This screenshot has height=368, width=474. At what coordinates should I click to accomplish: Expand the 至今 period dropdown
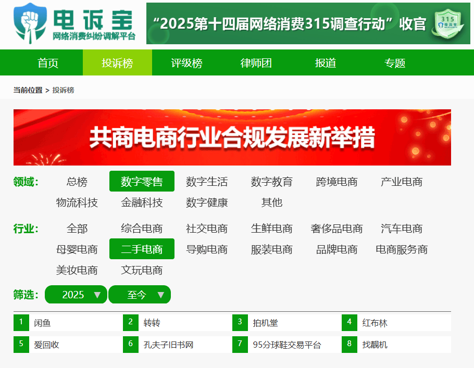(x=139, y=295)
